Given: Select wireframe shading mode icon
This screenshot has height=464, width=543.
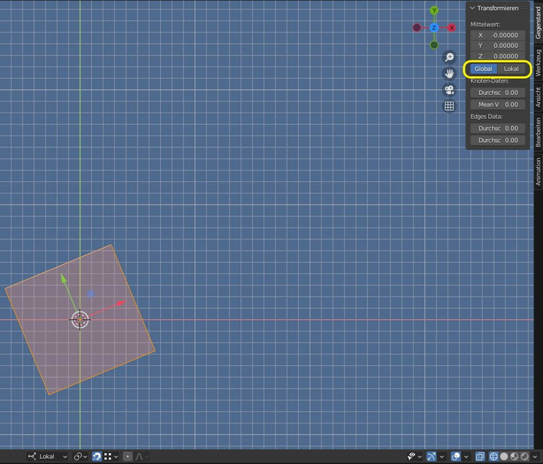Looking at the screenshot, I should pos(493,457).
